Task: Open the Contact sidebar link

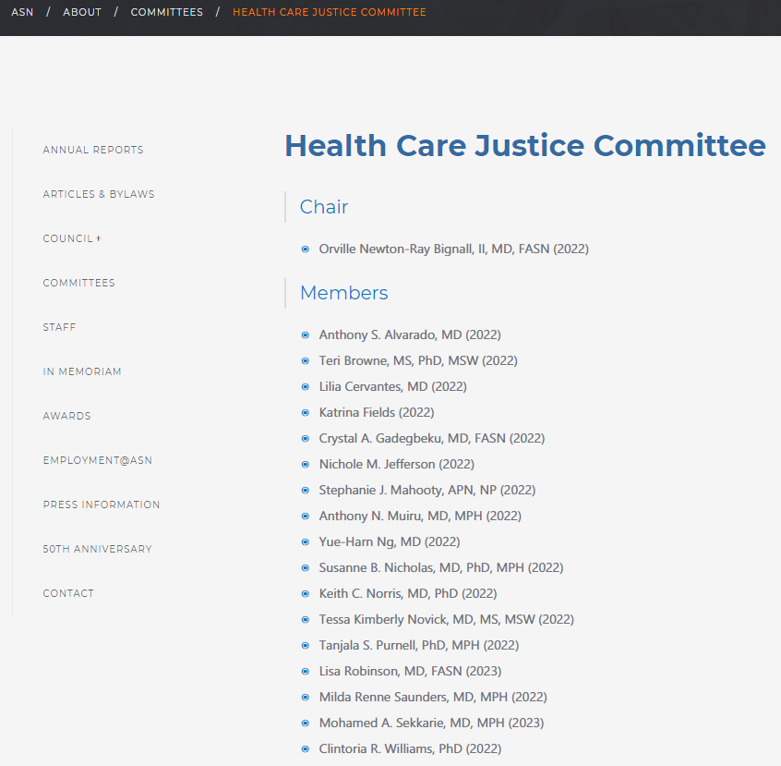Action: click(x=68, y=593)
